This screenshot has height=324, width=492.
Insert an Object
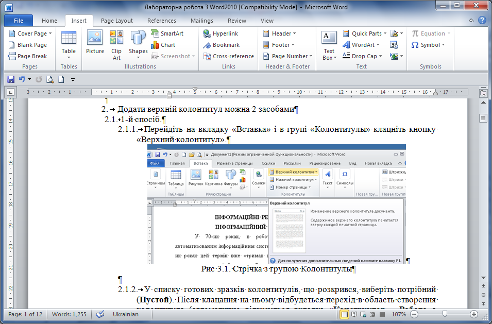[397, 56]
